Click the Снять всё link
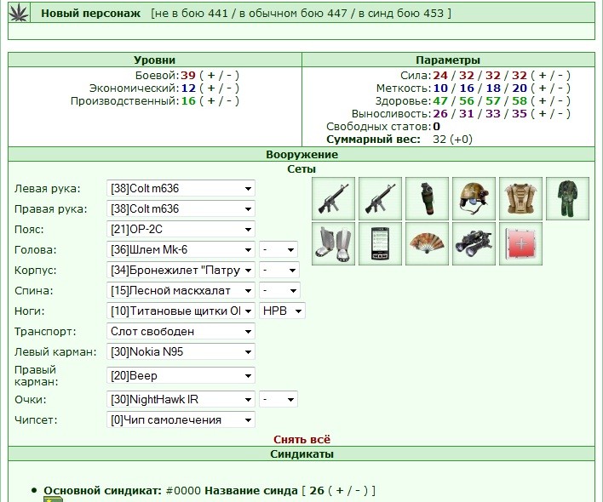Image resolution: width=603 pixels, height=502 pixels. pos(301,439)
